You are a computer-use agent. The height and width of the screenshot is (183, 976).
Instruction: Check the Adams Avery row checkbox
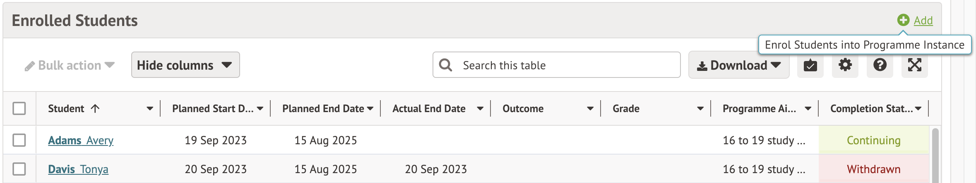tap(19, 140)
